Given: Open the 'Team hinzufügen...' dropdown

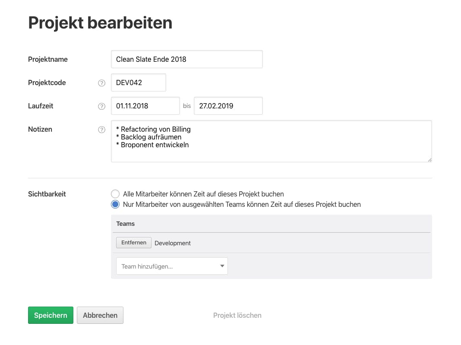Looking at the screenshot, I should [172, 266].
